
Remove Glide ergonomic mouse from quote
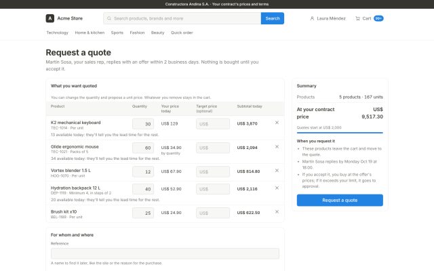click(x=277, y=146)
